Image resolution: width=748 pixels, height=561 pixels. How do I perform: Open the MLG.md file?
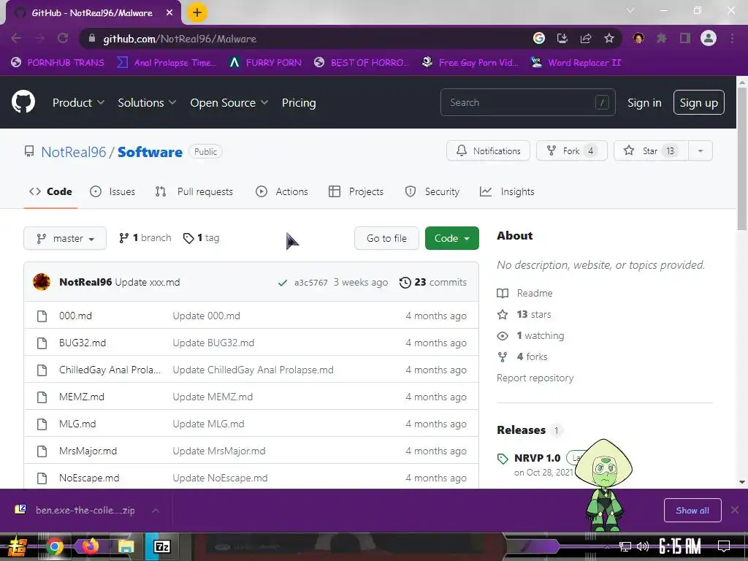(77, 424)
